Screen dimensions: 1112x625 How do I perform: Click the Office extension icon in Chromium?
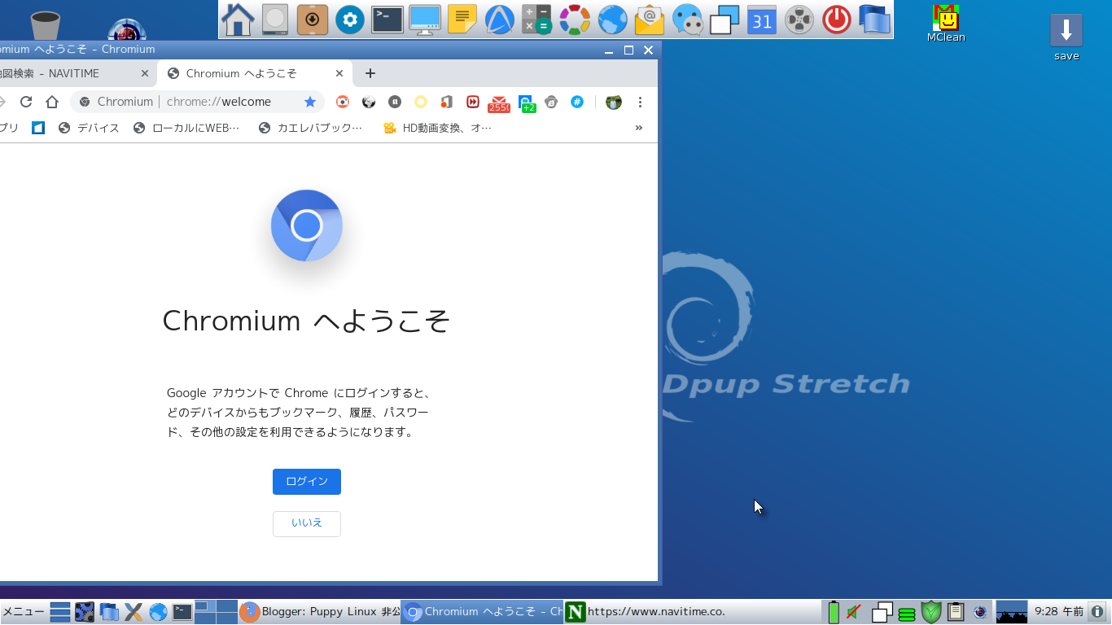point(446,102)
